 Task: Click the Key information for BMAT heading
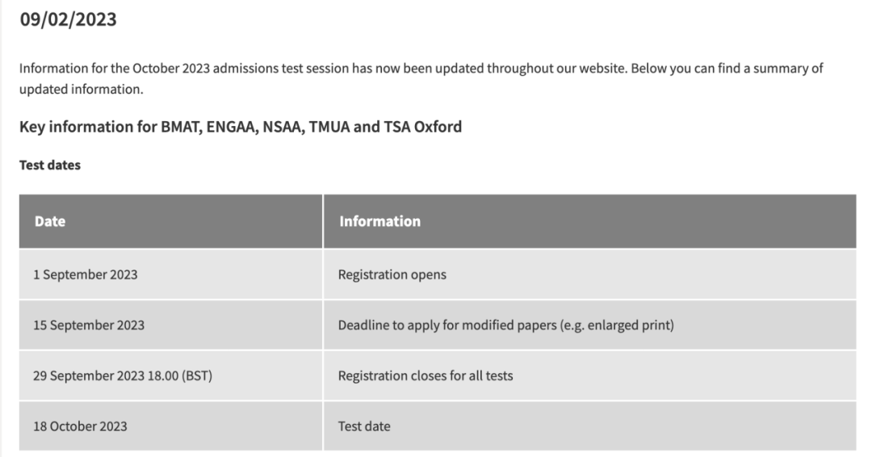[241, 127]
